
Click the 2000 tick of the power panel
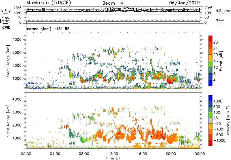[x=17, y=65]
